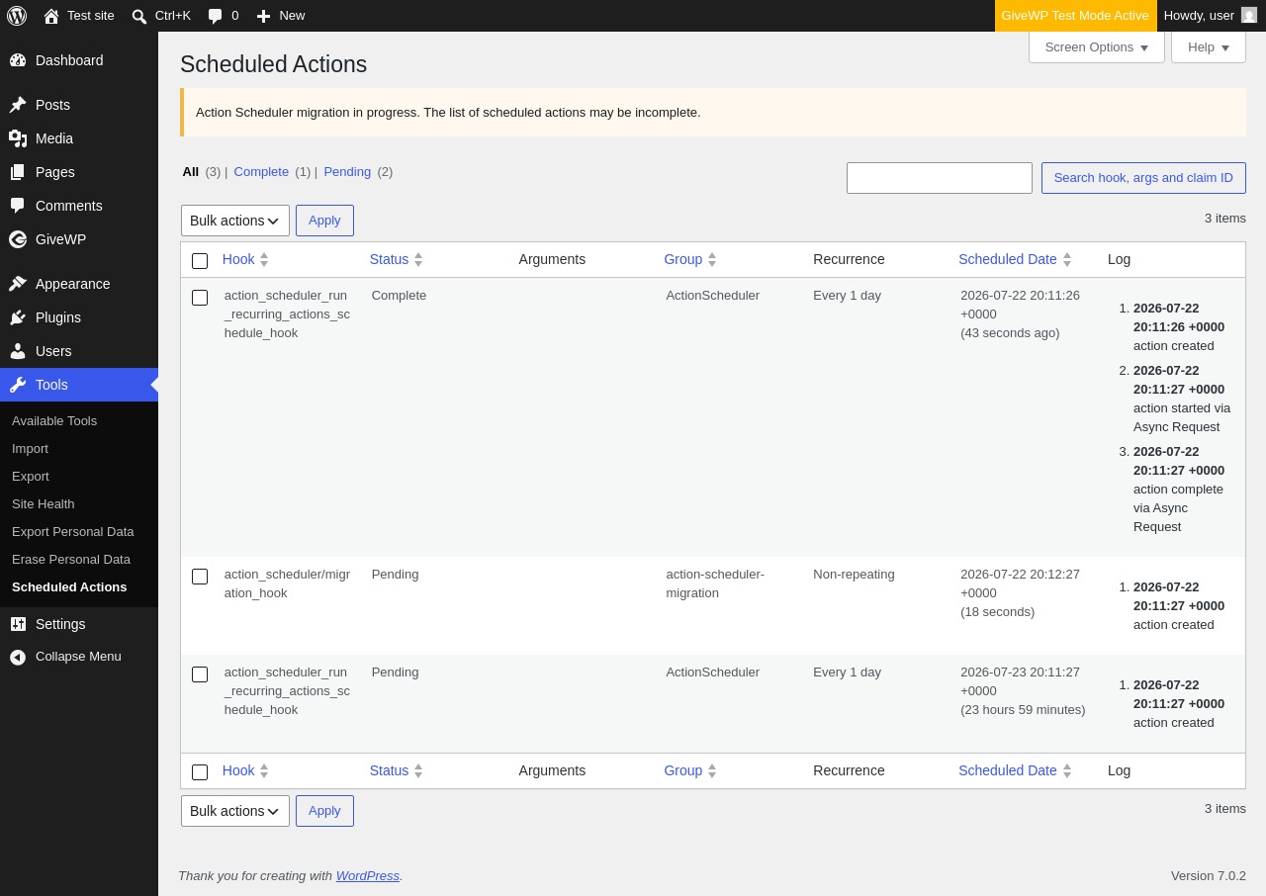This screenshot has height=896, width=1266.
Task: Expand the Screen Options panel
Action: [x=1097, y=46]
